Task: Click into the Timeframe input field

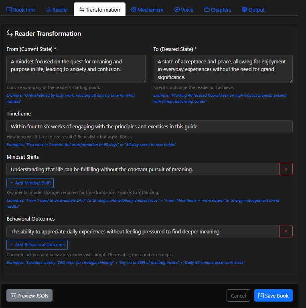Action: point(149,126)
